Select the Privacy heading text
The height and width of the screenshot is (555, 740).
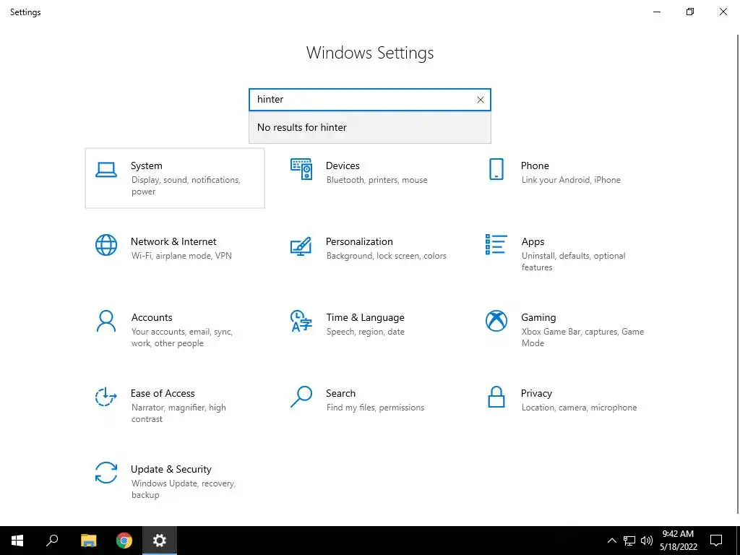point(536,394)
